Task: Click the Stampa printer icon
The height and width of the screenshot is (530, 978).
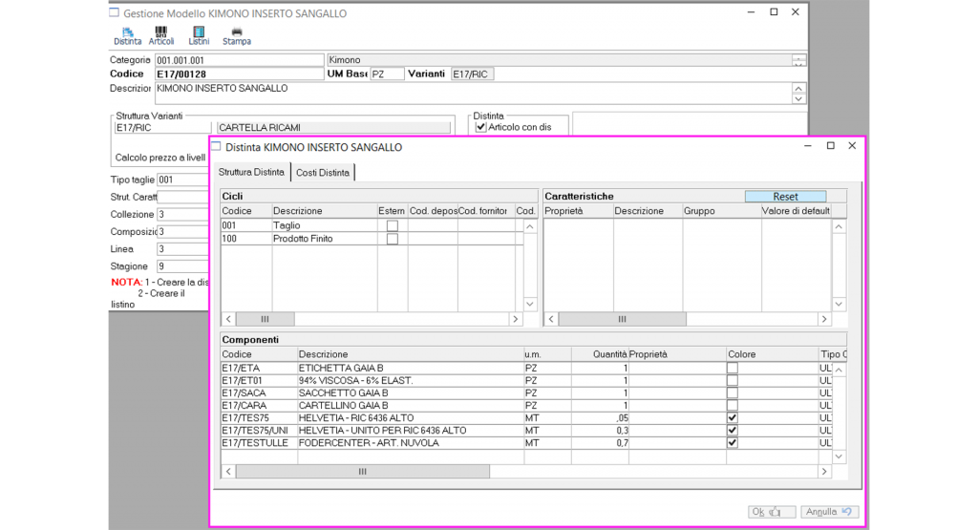Action: coord(237,36)
